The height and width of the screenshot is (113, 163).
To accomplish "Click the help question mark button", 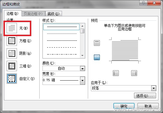I will tap(143, 3).
